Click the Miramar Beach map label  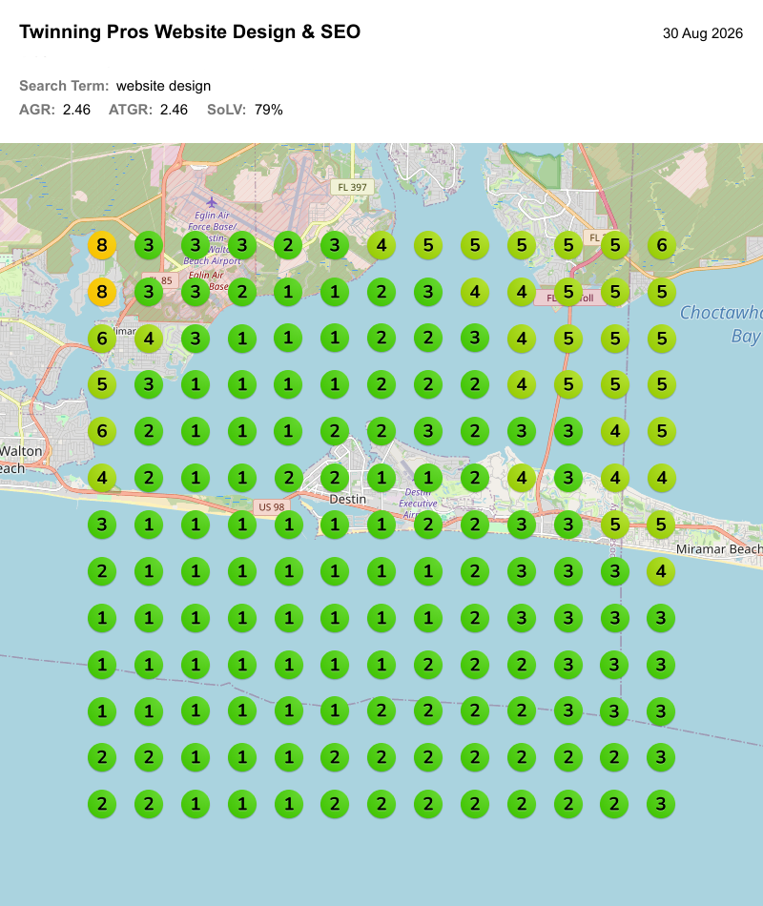(719, 549)
